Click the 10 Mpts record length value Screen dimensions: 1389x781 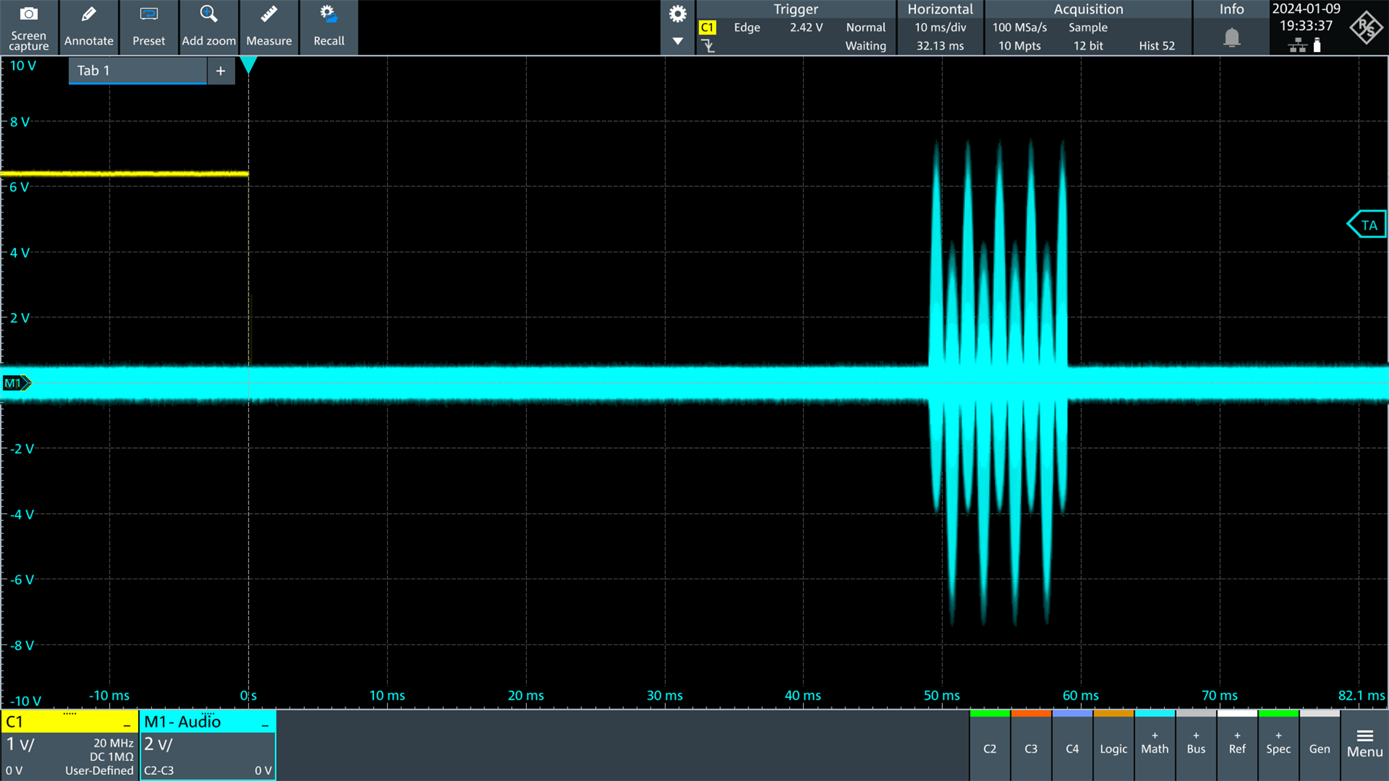coord(1020,46)
